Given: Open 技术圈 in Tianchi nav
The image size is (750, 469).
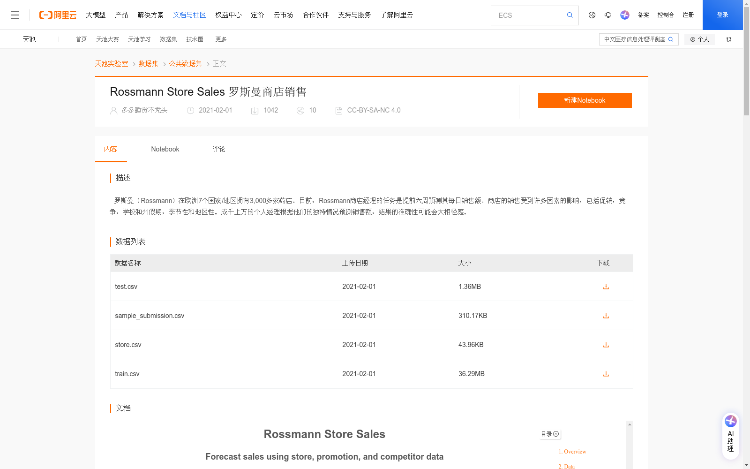Looking at the screenshot, I should pyautogui.click(x=195, y=39).
